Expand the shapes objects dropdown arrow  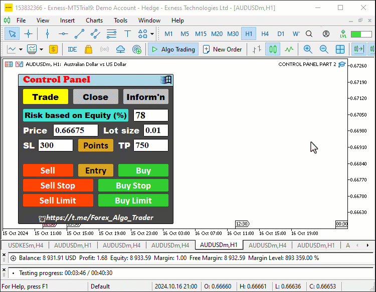coord(152,34)
